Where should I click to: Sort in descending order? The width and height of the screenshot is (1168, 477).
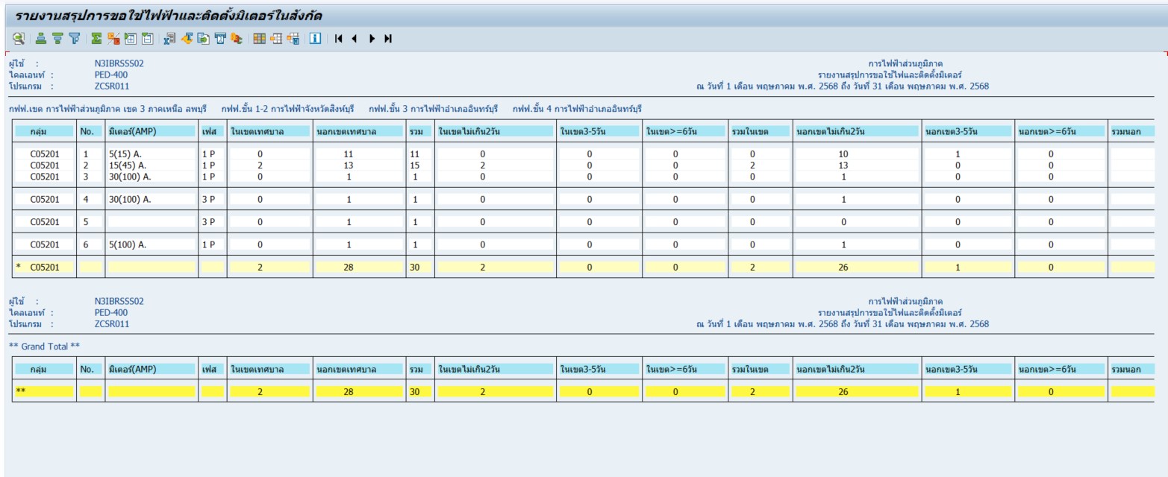pos(57,39)
